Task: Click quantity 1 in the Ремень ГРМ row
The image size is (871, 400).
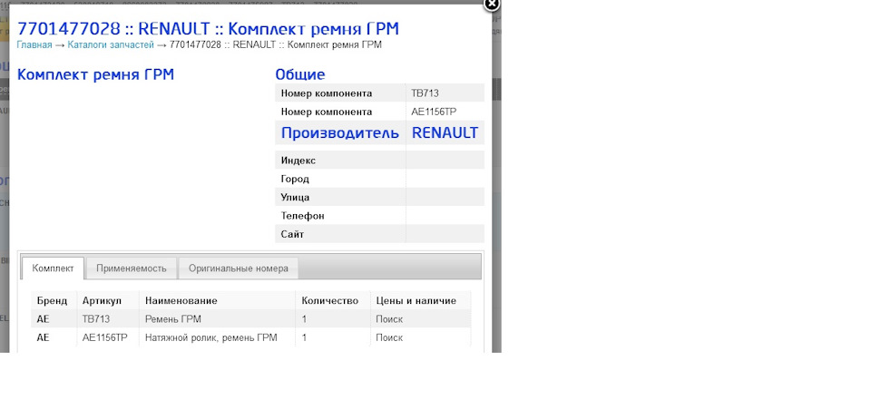Action: 305,319
